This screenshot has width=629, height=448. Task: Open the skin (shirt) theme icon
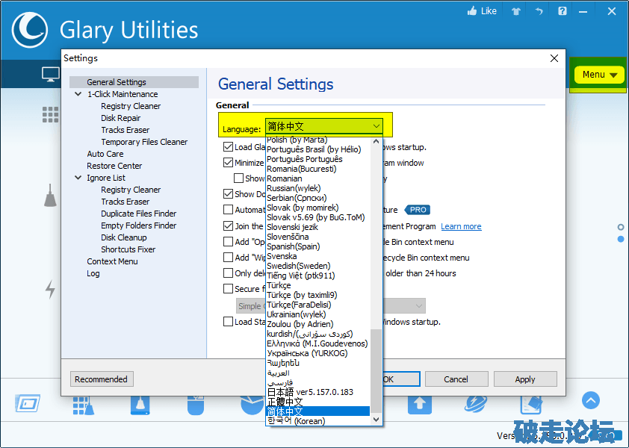[515, 11]
